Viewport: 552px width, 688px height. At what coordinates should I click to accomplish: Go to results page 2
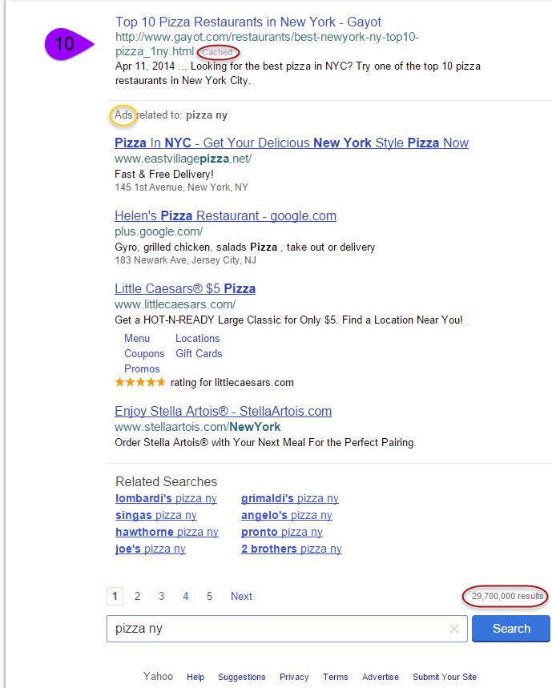click(138, 596)
